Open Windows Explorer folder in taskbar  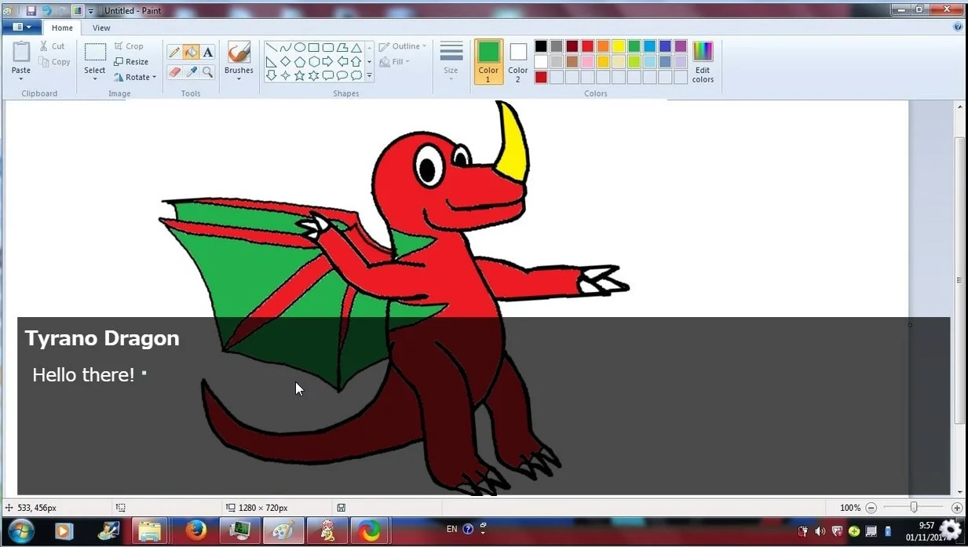pyautogui.click(x=150, y=531)
